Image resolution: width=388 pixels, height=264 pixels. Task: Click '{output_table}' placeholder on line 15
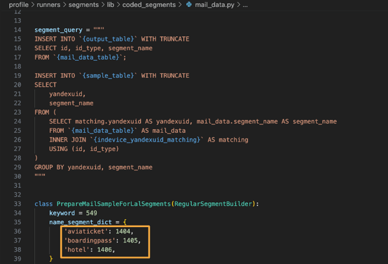pyautogui.click(x=108, y=39)
